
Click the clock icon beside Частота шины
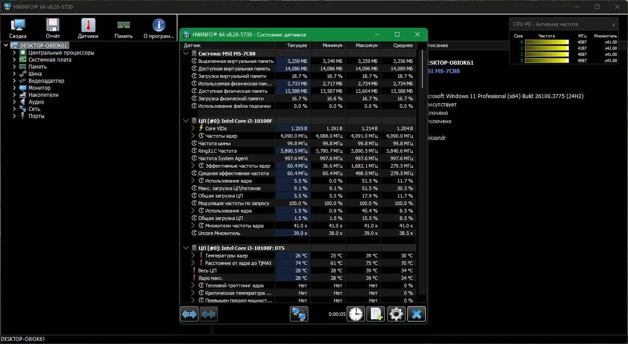[x=194, y=143]
